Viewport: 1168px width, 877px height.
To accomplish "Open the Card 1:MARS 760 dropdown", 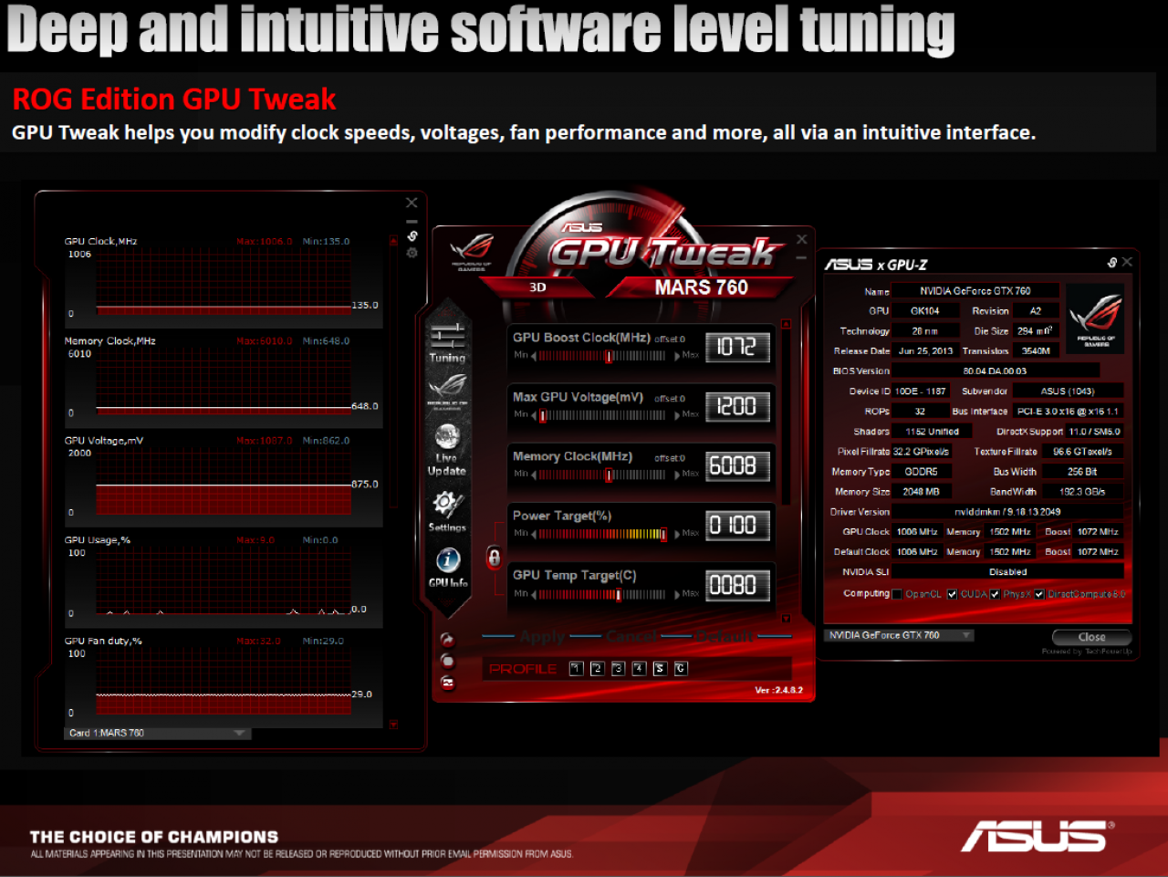I will pyautogui.click(x=157, y=733).
